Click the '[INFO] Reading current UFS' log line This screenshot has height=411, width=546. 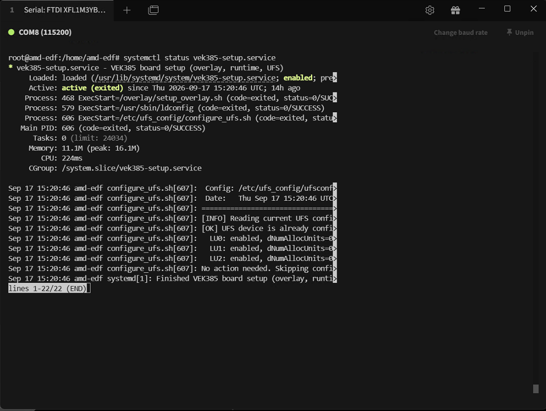(173, 218)
